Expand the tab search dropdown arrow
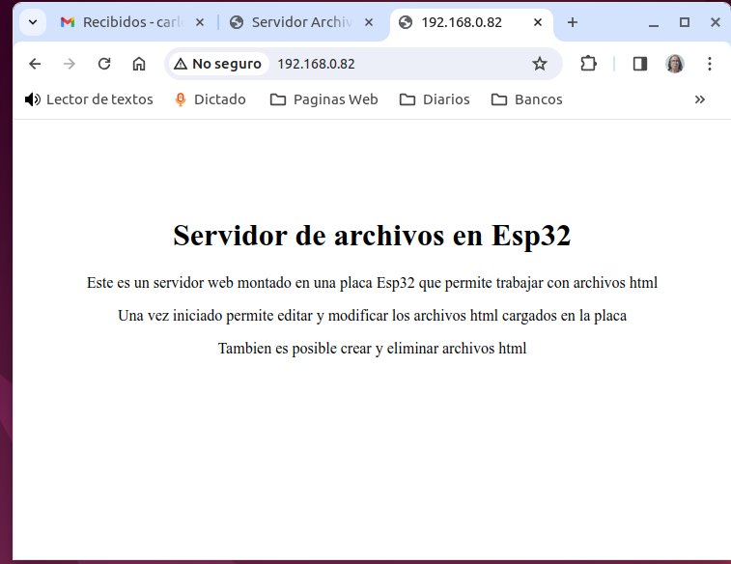Viewport: 731px width, 564px height. pos(33,22)
